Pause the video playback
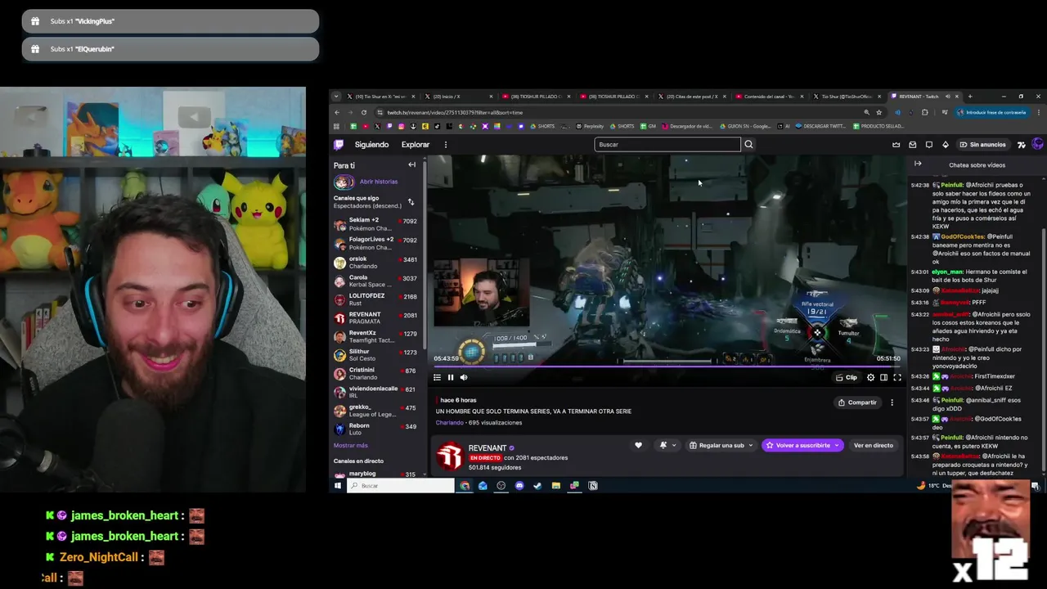1047x589 pixels. coord(450,377)
